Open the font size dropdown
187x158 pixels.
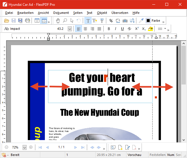(69, 29)
